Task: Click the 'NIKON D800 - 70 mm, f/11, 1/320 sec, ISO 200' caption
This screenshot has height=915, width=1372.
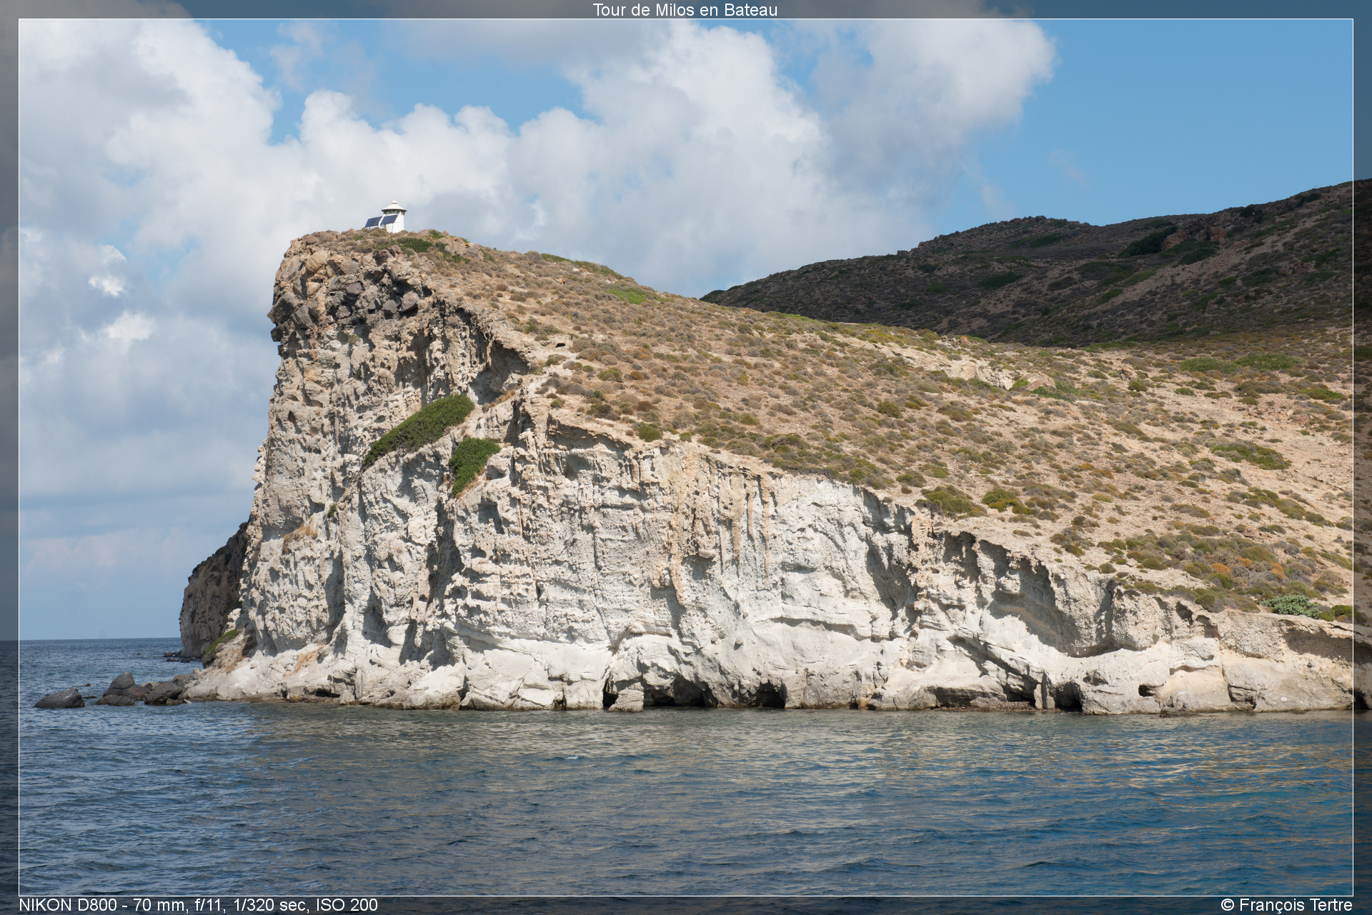Action: tap(198, 905)
